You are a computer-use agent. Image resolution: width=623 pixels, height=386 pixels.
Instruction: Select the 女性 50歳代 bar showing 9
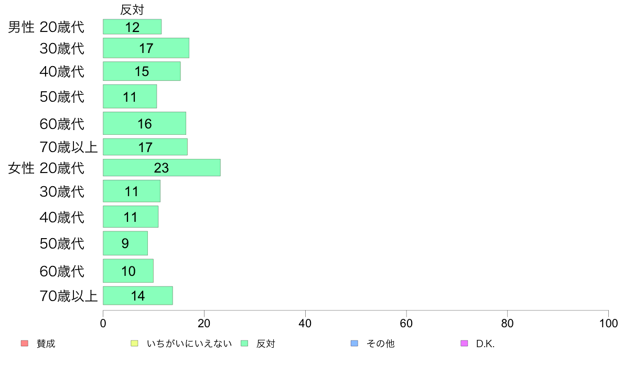point(125,243)
